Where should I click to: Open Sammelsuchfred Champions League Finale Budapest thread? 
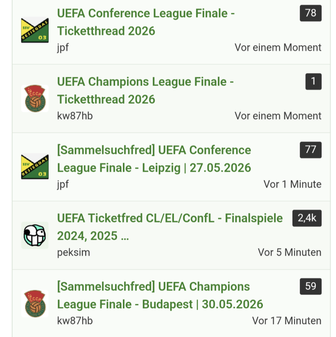pos(160,295)
